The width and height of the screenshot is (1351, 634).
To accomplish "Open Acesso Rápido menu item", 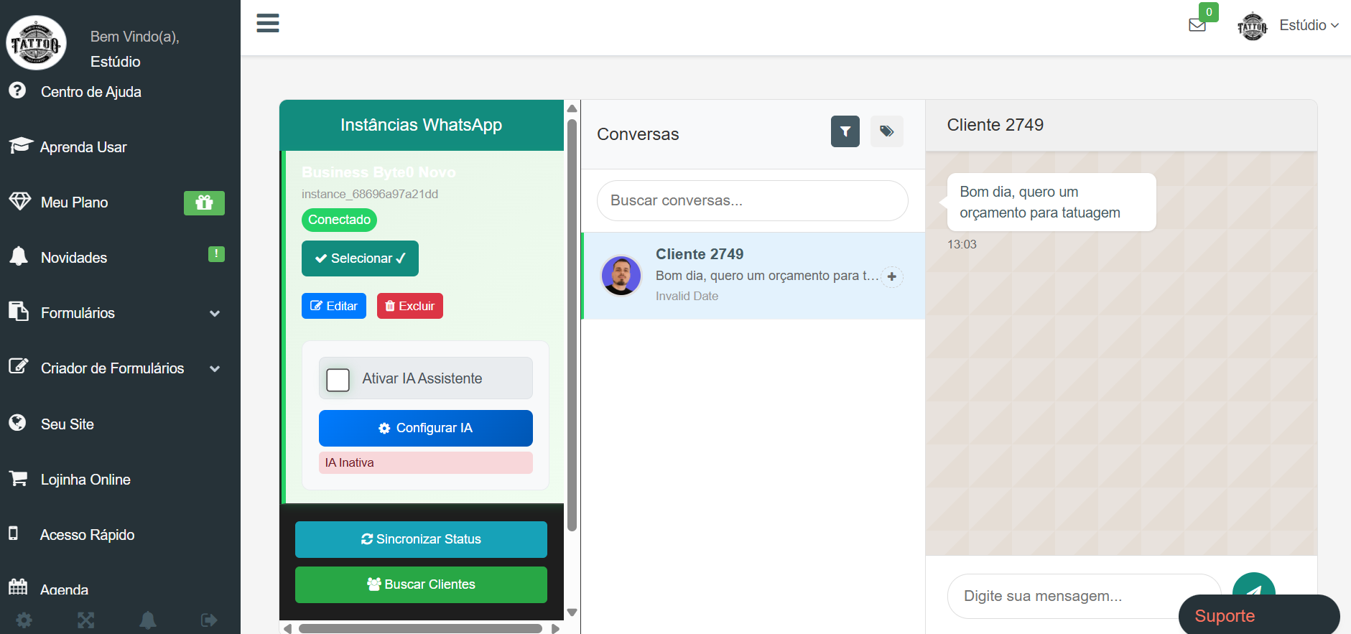I will pyautogui.click(x=87, y=535).
